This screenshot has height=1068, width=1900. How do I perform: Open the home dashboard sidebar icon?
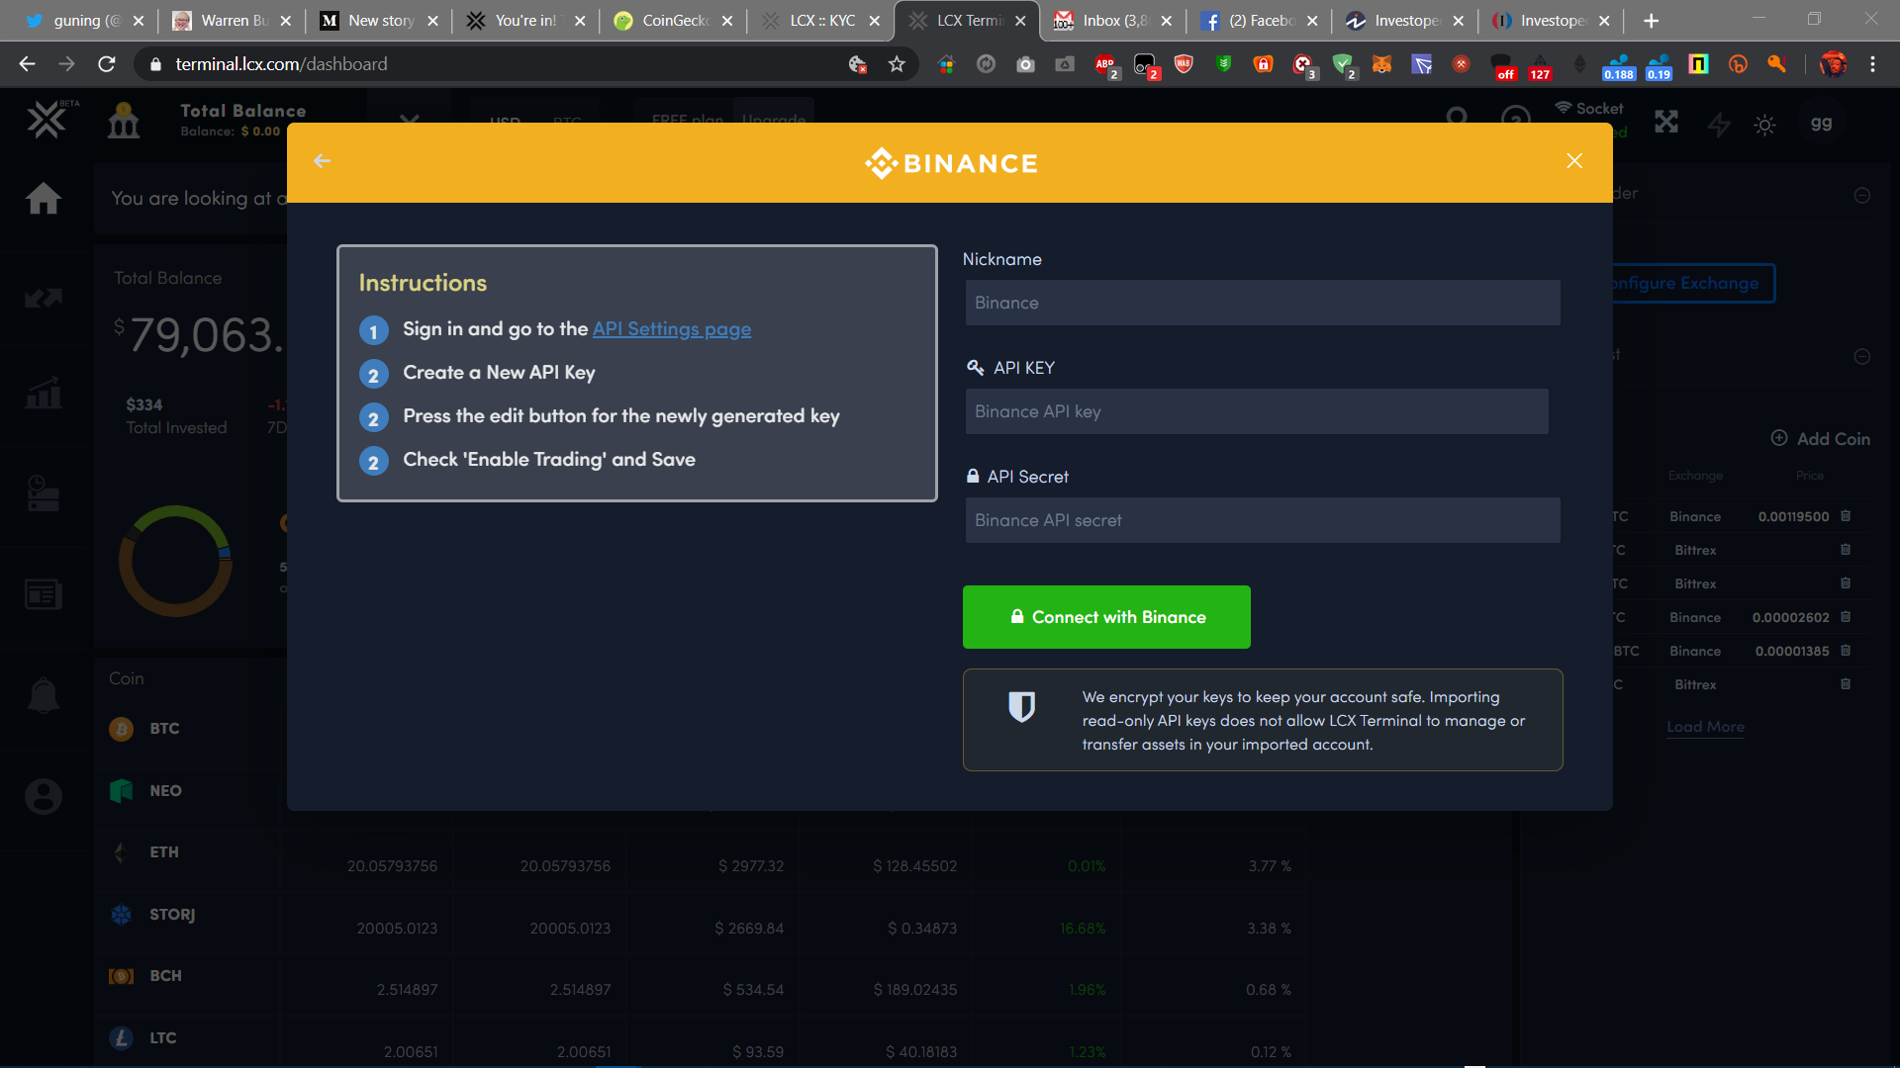(44, 199)
